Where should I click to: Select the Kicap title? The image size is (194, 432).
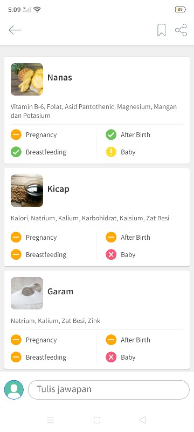[x=58, y=189]
